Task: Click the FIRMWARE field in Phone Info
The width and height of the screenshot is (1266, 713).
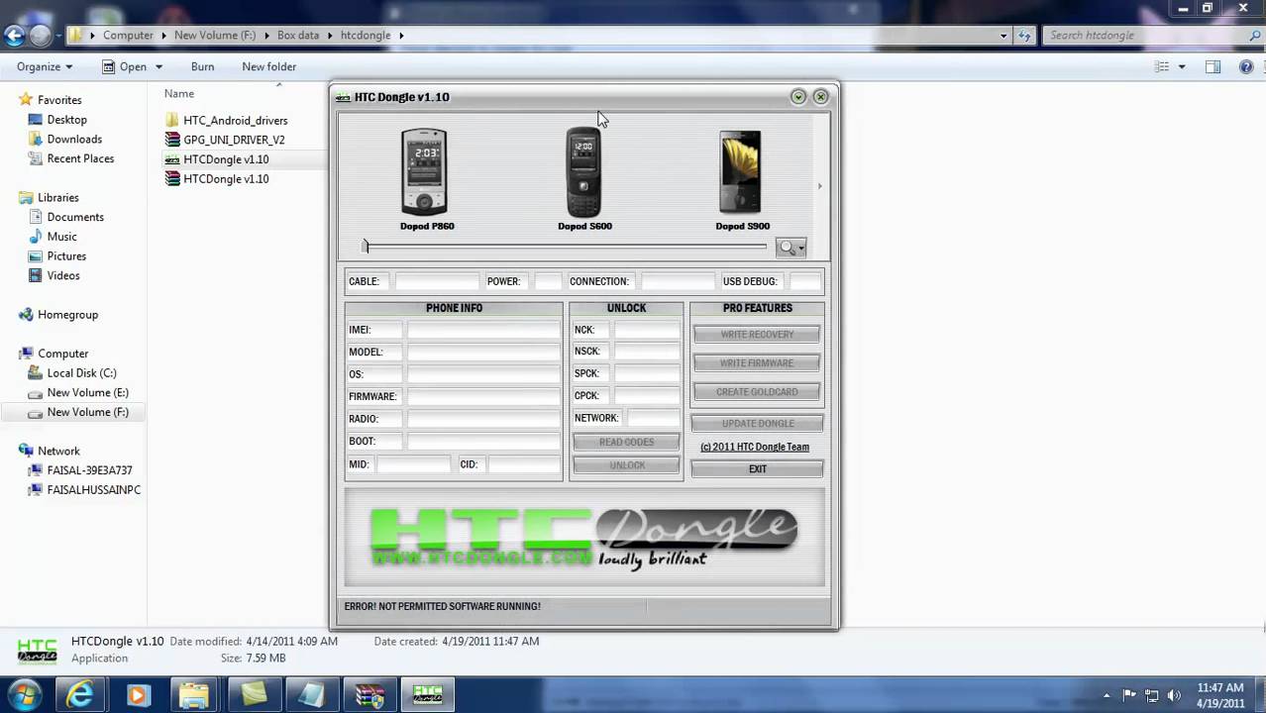Action: tap(483, 396)
